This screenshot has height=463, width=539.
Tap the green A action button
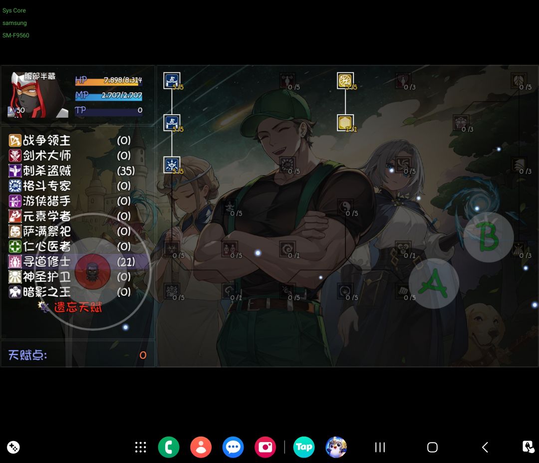tap(434, 283)
